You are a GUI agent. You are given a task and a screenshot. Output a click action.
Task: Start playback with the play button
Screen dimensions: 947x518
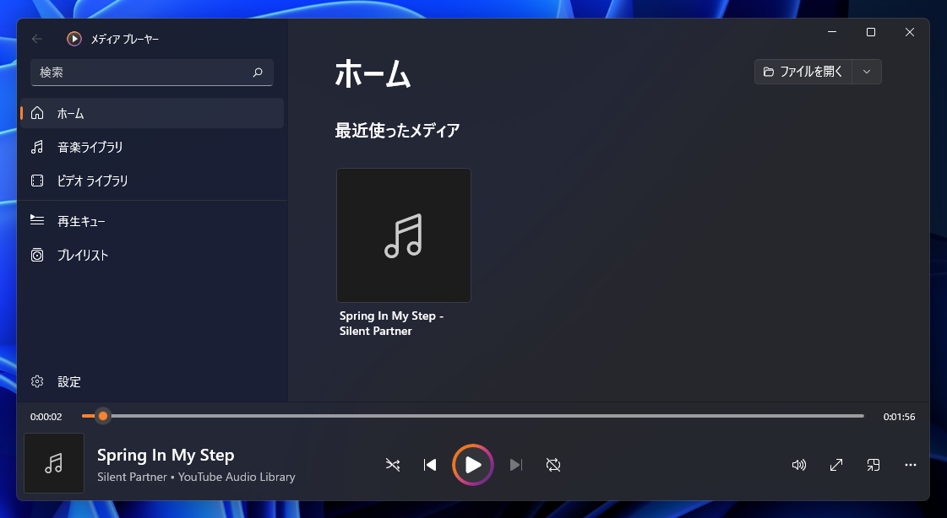click(473, 465)
